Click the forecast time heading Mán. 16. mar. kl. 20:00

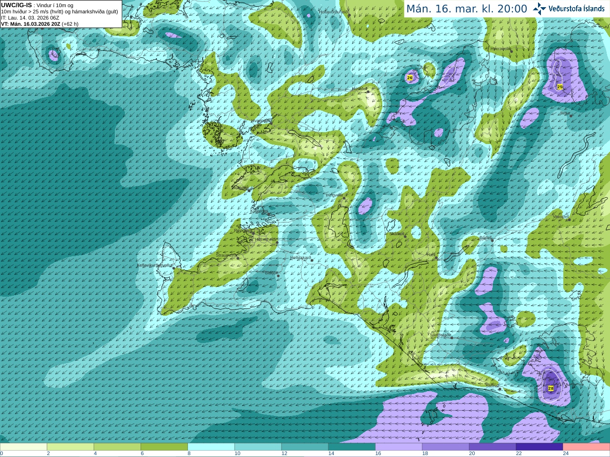coord(467,9)
